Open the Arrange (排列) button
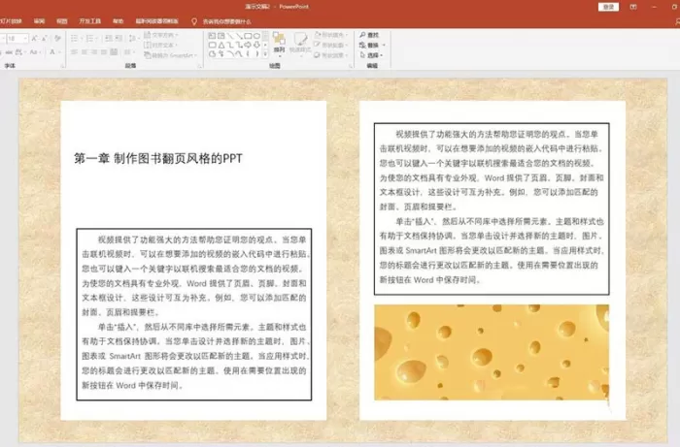The height and width of the screenshot is (447, 680). click(x=279, y=44)
